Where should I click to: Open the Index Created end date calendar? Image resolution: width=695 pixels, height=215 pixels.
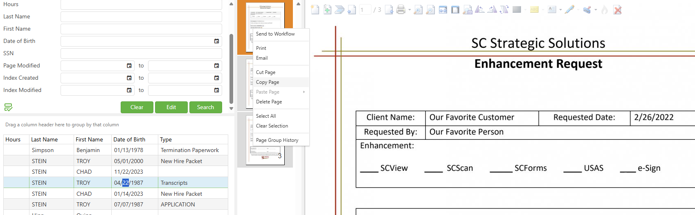tap(216, 78)
